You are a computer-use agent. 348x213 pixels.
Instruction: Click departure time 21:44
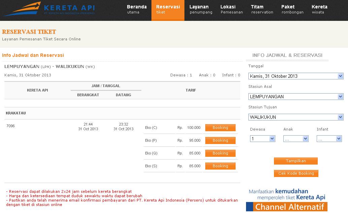tap(88, 124)
